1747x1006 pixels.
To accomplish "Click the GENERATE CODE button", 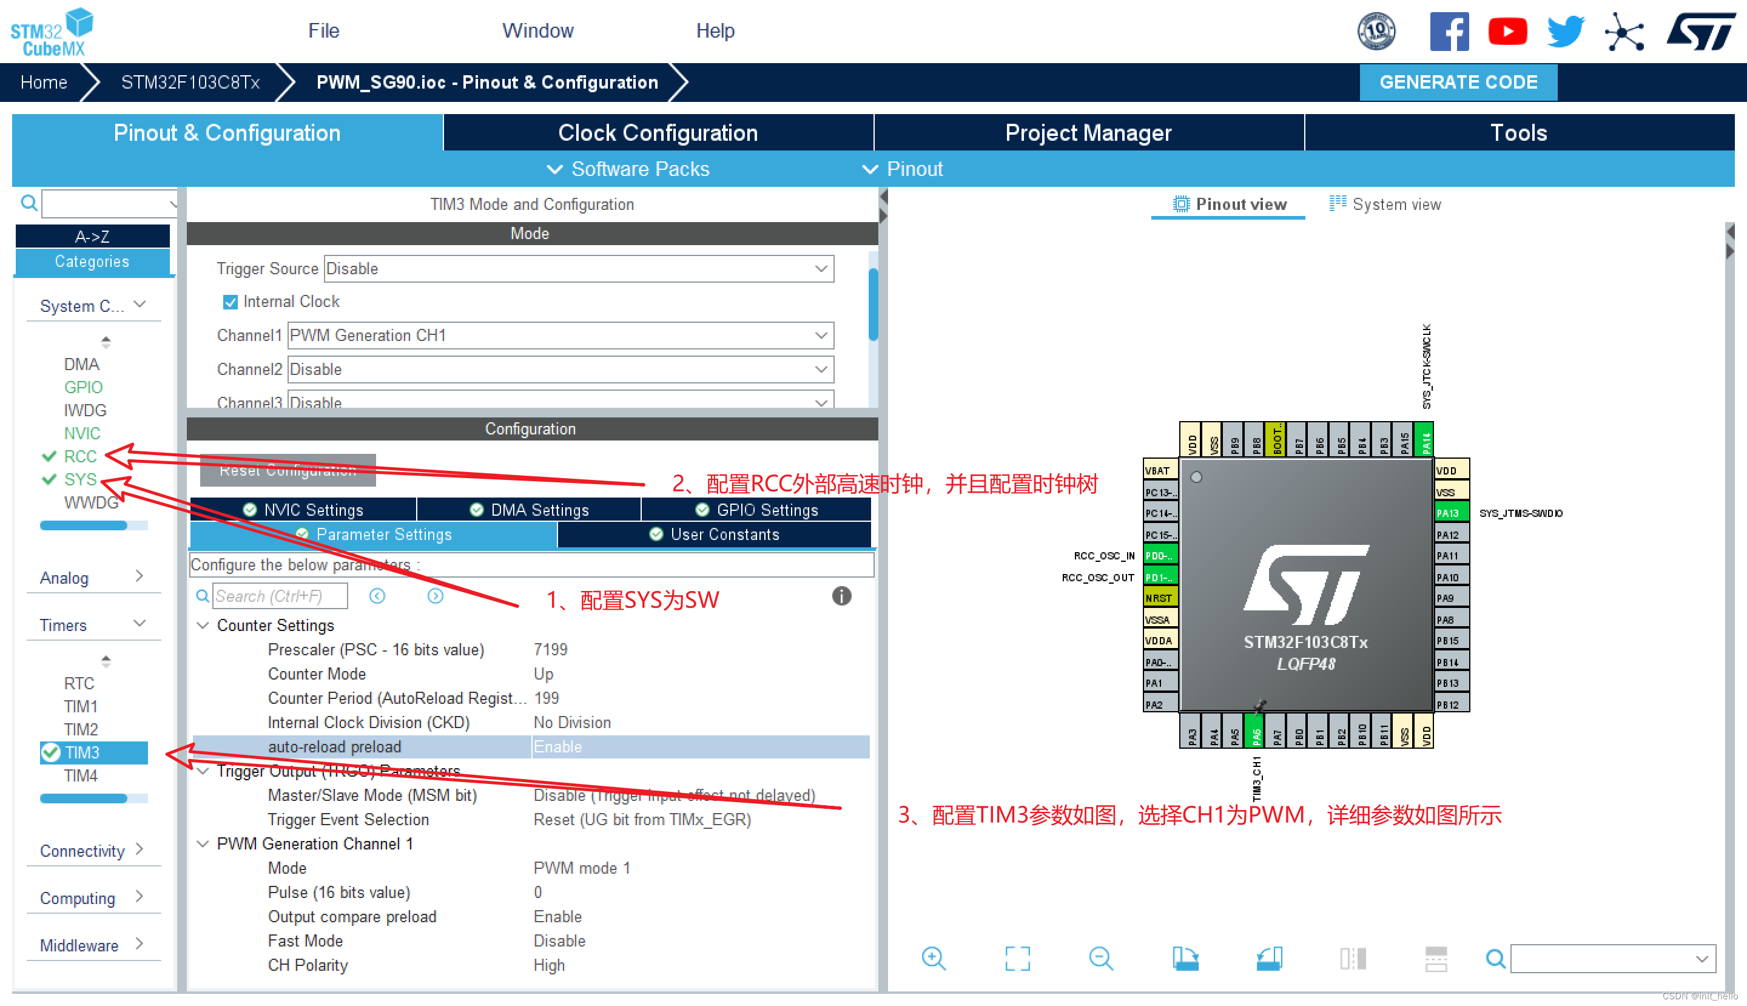I will coord(1458,83).
